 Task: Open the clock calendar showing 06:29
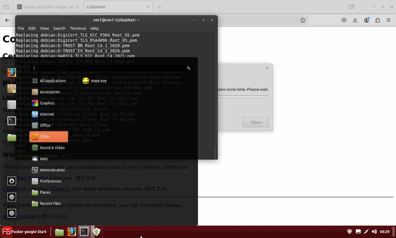point(385,231)
